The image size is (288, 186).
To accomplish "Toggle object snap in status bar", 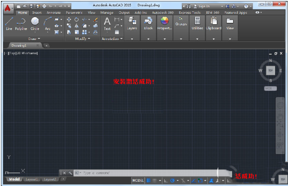I will pyautogui.click(x=200, y=181).
